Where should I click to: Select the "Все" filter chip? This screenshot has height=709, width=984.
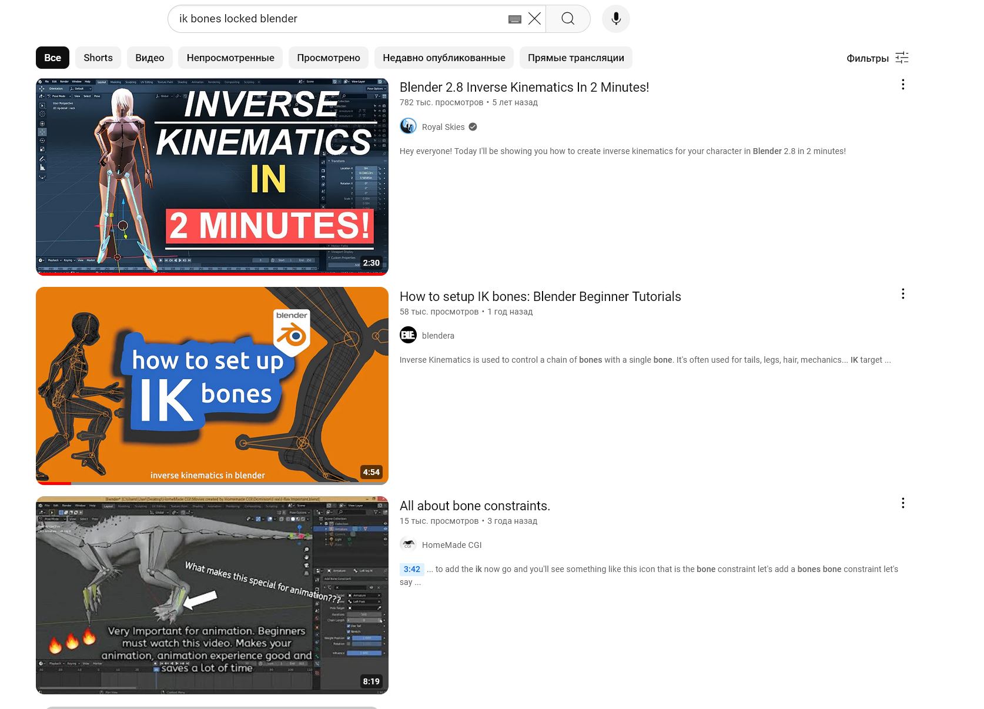click(x=52, y=58)
